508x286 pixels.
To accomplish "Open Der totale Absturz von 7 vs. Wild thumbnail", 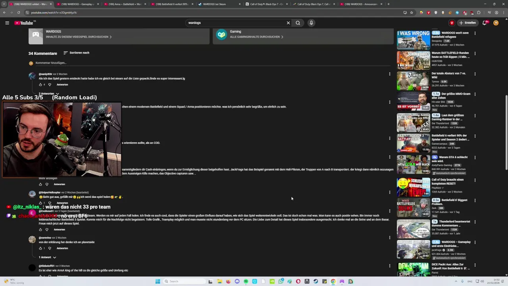I will (413, 81).
